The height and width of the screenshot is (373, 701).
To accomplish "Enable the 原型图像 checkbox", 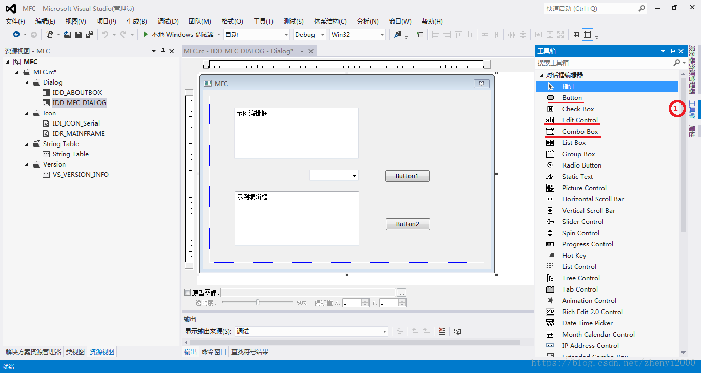I will click(187, 293).
